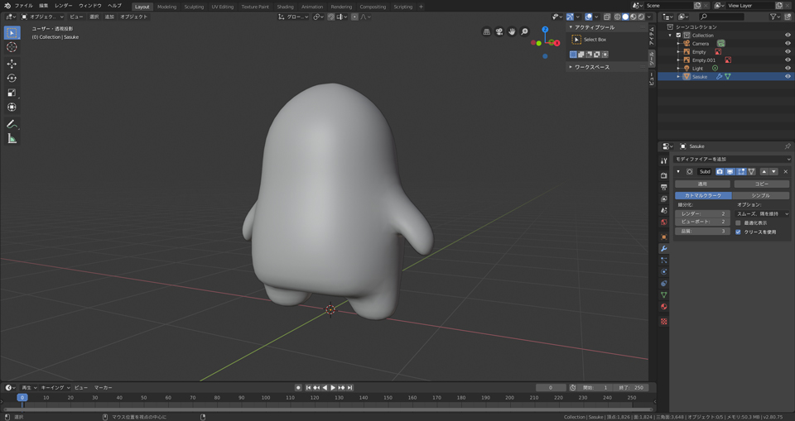
Task: Open the Scene properties tab
Action: (663, 210)
